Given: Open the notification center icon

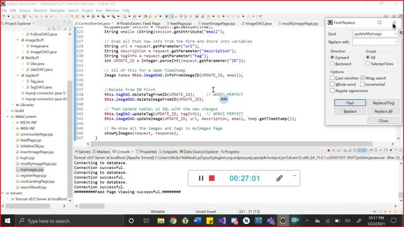Looking at the screenshot, I should pos(393,221).
